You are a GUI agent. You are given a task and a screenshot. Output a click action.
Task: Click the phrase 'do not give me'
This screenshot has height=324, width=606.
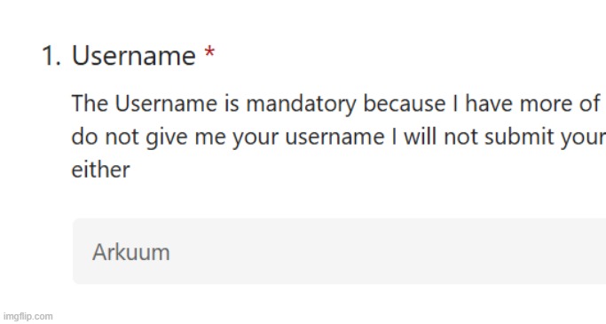click(149, 138)
